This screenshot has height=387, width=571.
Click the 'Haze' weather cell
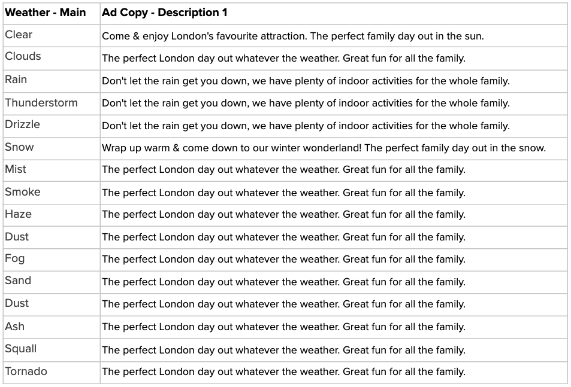coord(52,215)
